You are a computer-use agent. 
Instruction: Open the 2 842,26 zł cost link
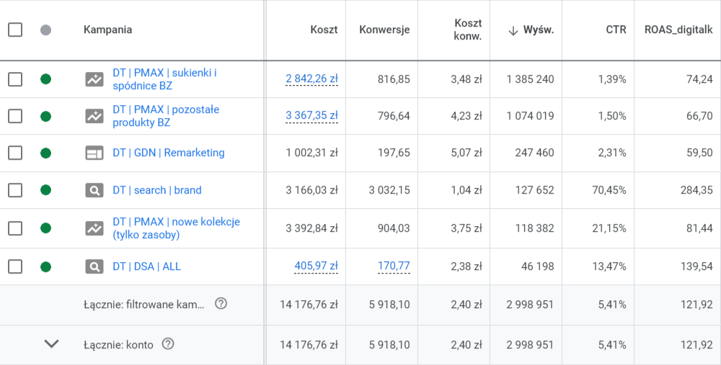pos(311,79)
